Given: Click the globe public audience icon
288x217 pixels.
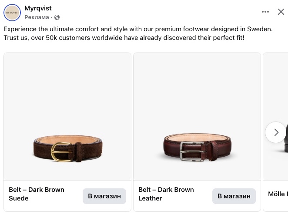Looking at the screenshot, I should pos(57,17).
